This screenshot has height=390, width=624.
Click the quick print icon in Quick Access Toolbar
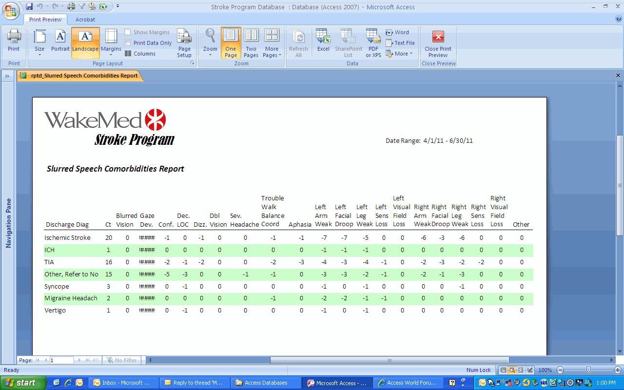71,7
